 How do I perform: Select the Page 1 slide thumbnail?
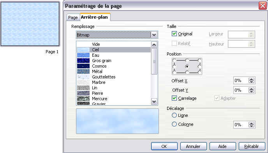pyautogui.click(x=30, y=24)
